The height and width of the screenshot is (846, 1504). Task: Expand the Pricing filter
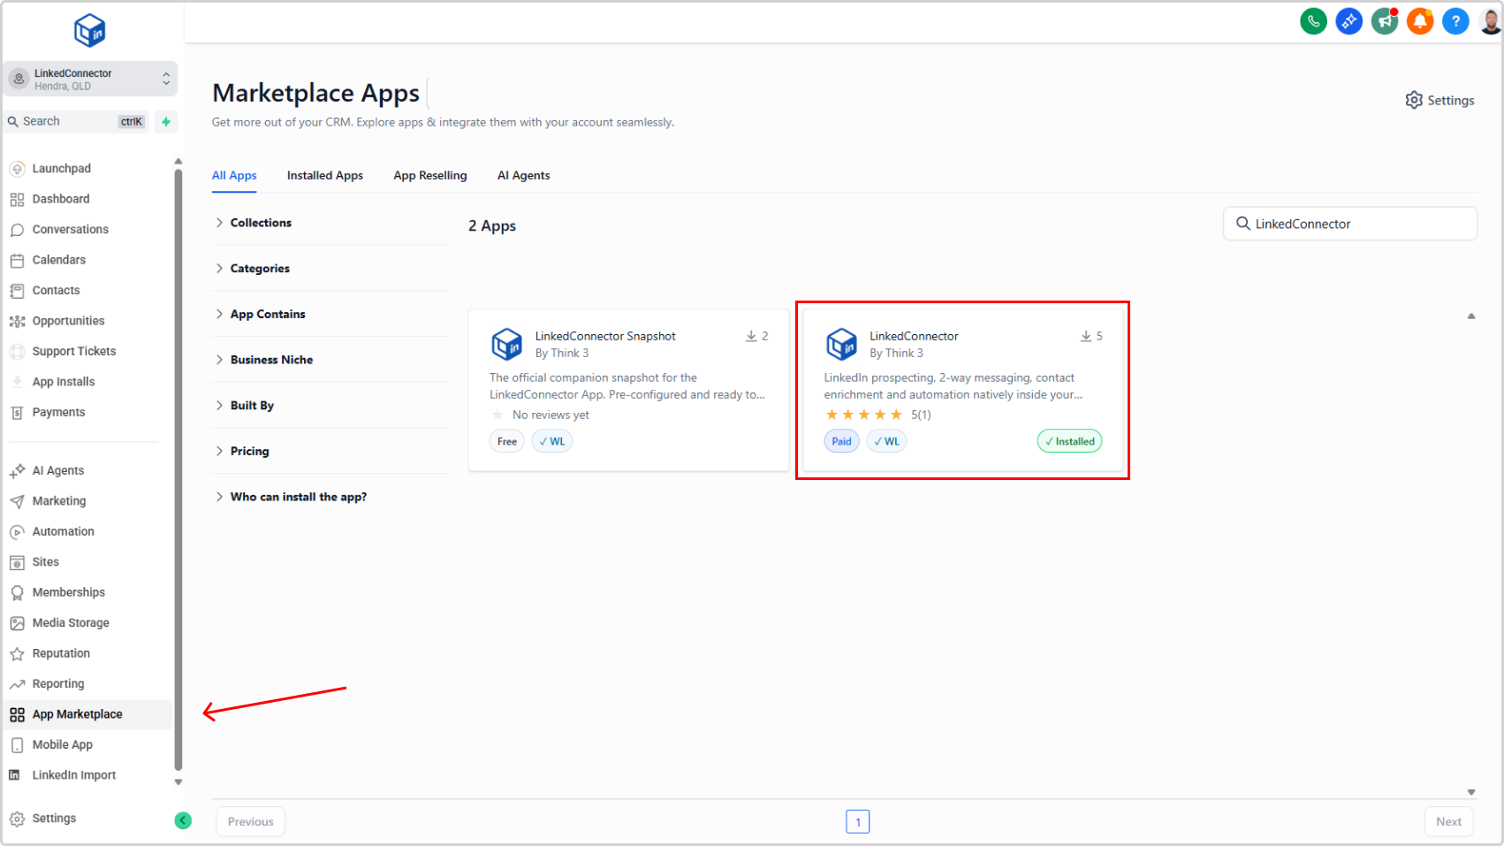pos(249,451)
